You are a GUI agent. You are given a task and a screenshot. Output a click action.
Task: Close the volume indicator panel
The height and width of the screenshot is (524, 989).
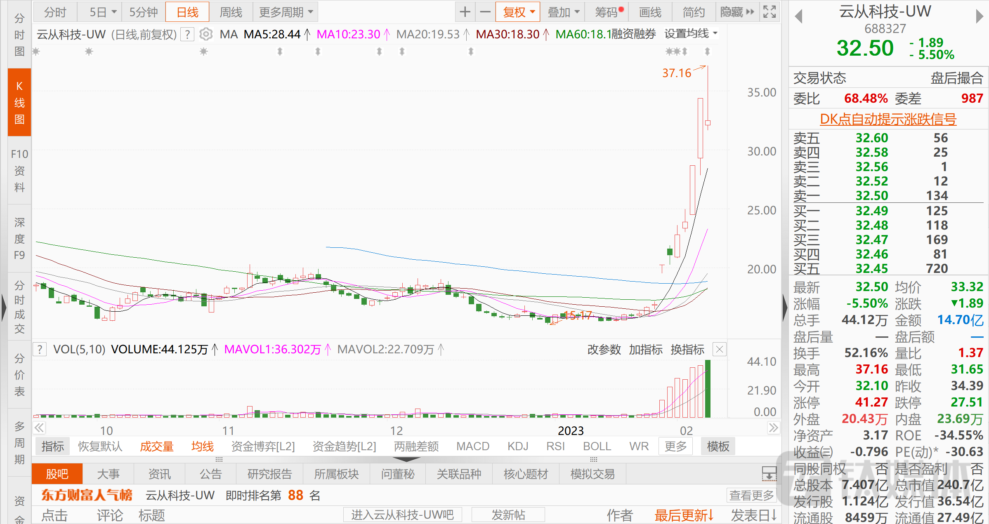[720, 350]
